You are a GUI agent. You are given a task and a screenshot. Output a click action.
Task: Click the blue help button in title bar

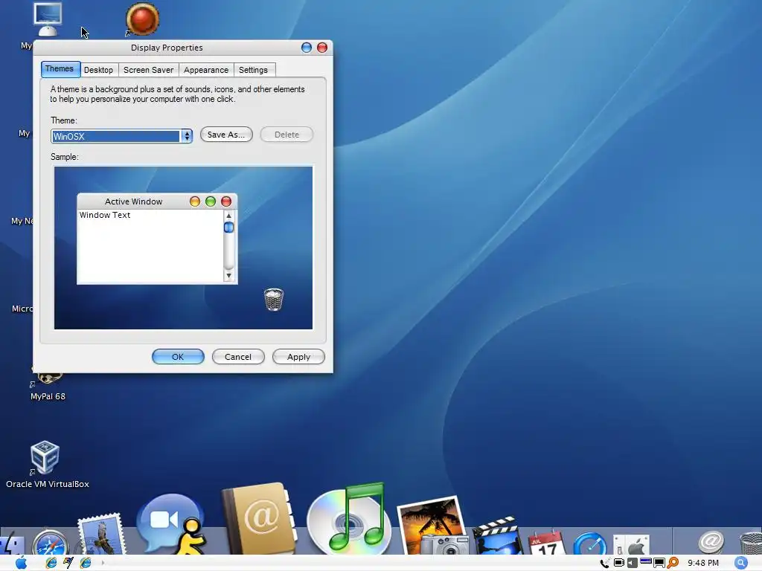tap(306, 48)
